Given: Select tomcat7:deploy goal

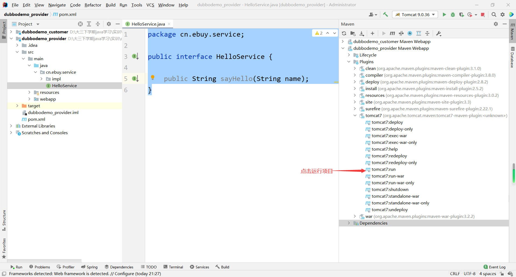Looking at the screenshot, I should (387, 122).
